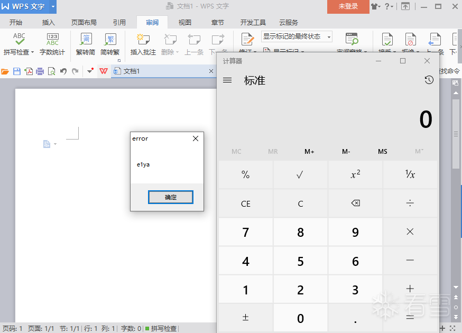The width and height of the screenshot is (462, 333).
Task: Click the accept change icon
Action: 387,40
